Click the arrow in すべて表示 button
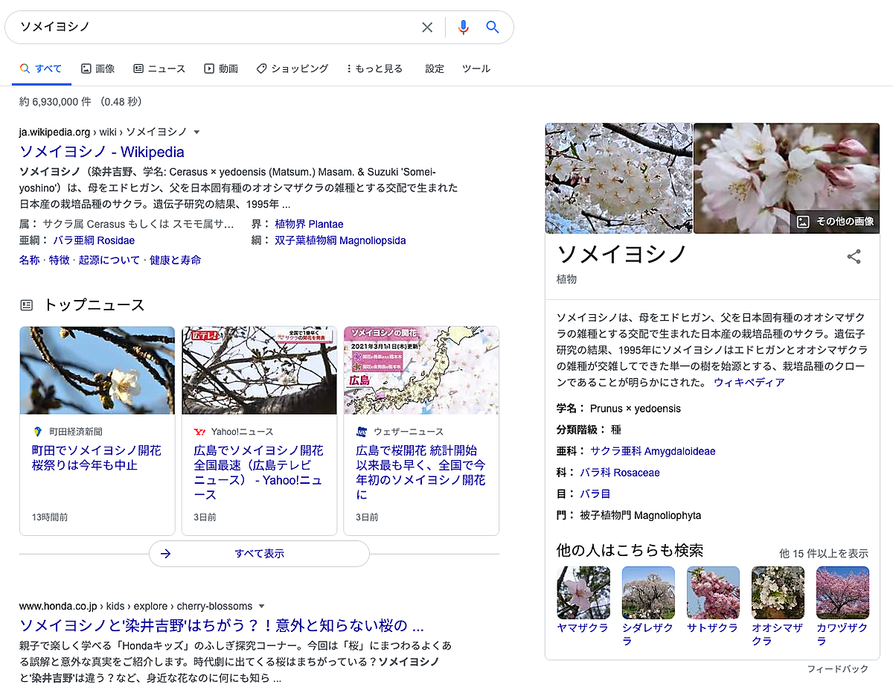Screen dimensions: 893x690 click(x=166, y=554)
